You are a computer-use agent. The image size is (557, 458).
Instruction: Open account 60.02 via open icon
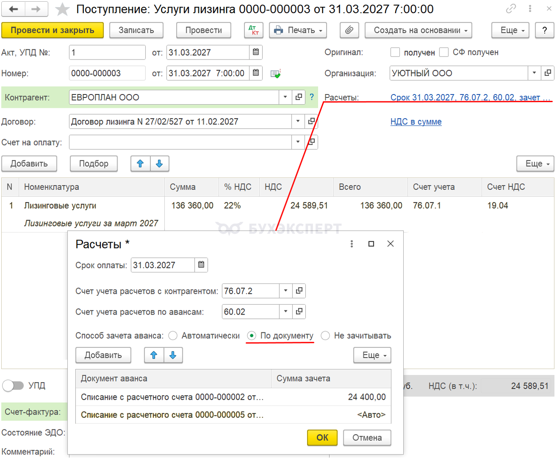299,312
